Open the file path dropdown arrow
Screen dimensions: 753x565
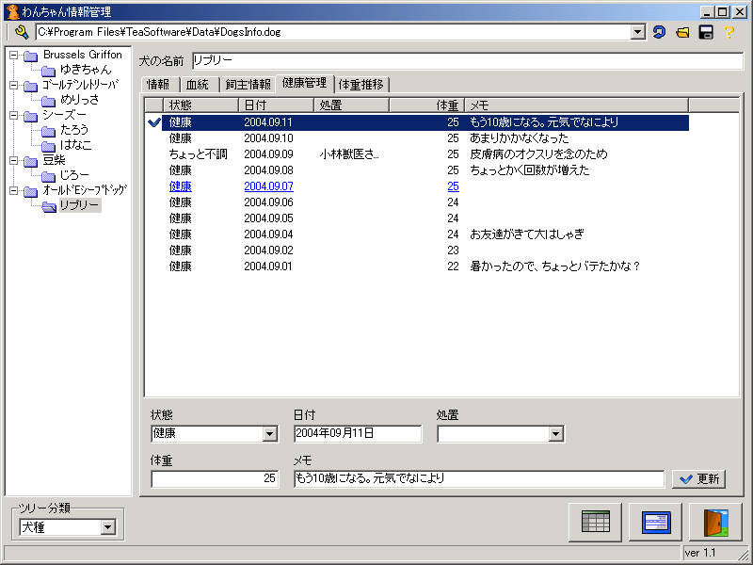[637, 32]
